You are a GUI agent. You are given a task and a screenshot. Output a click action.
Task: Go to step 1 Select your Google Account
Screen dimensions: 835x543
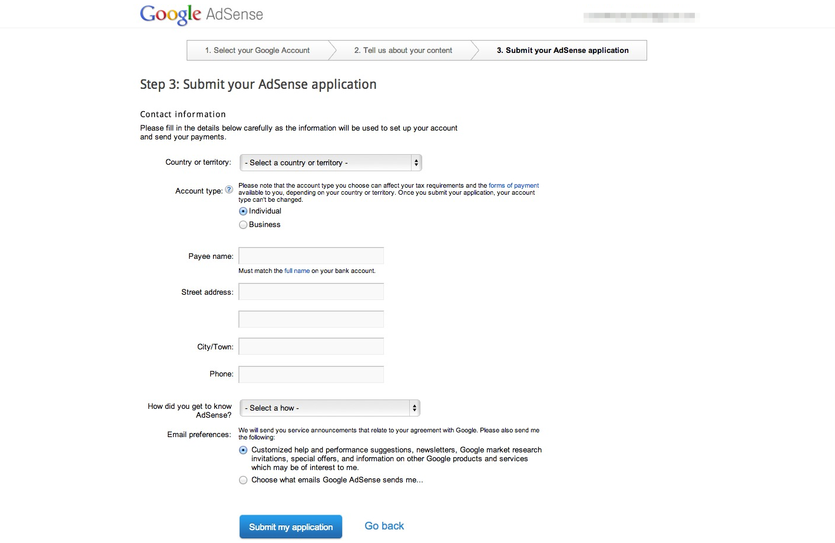coord(257,51)
